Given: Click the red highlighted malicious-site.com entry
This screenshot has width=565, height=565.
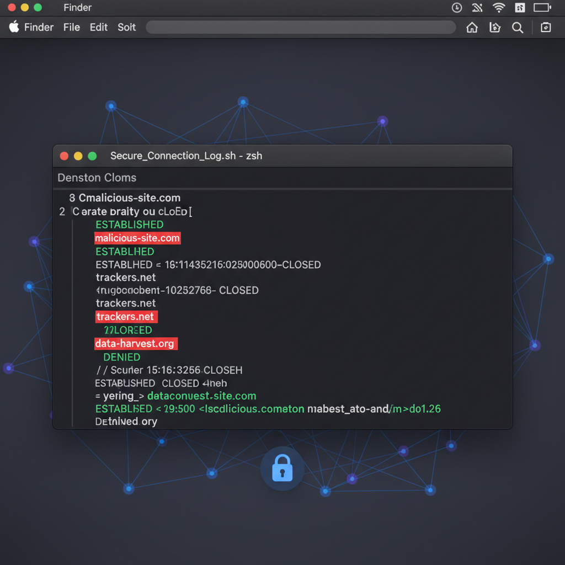Looking at the screenshot, I should pos(137,238).
